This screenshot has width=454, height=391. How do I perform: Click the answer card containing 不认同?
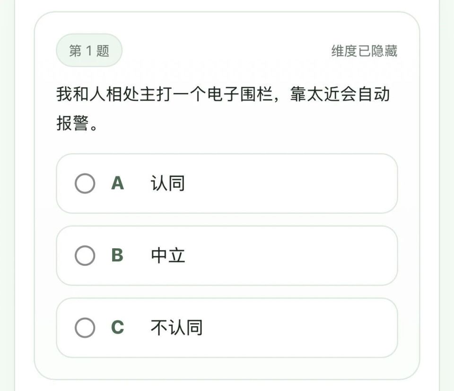tap(227, 327)
